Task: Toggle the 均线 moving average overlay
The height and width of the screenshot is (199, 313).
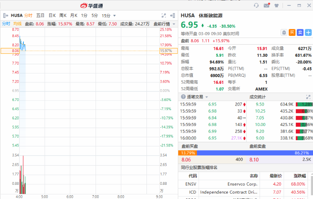Action: [x=18, y=24]
